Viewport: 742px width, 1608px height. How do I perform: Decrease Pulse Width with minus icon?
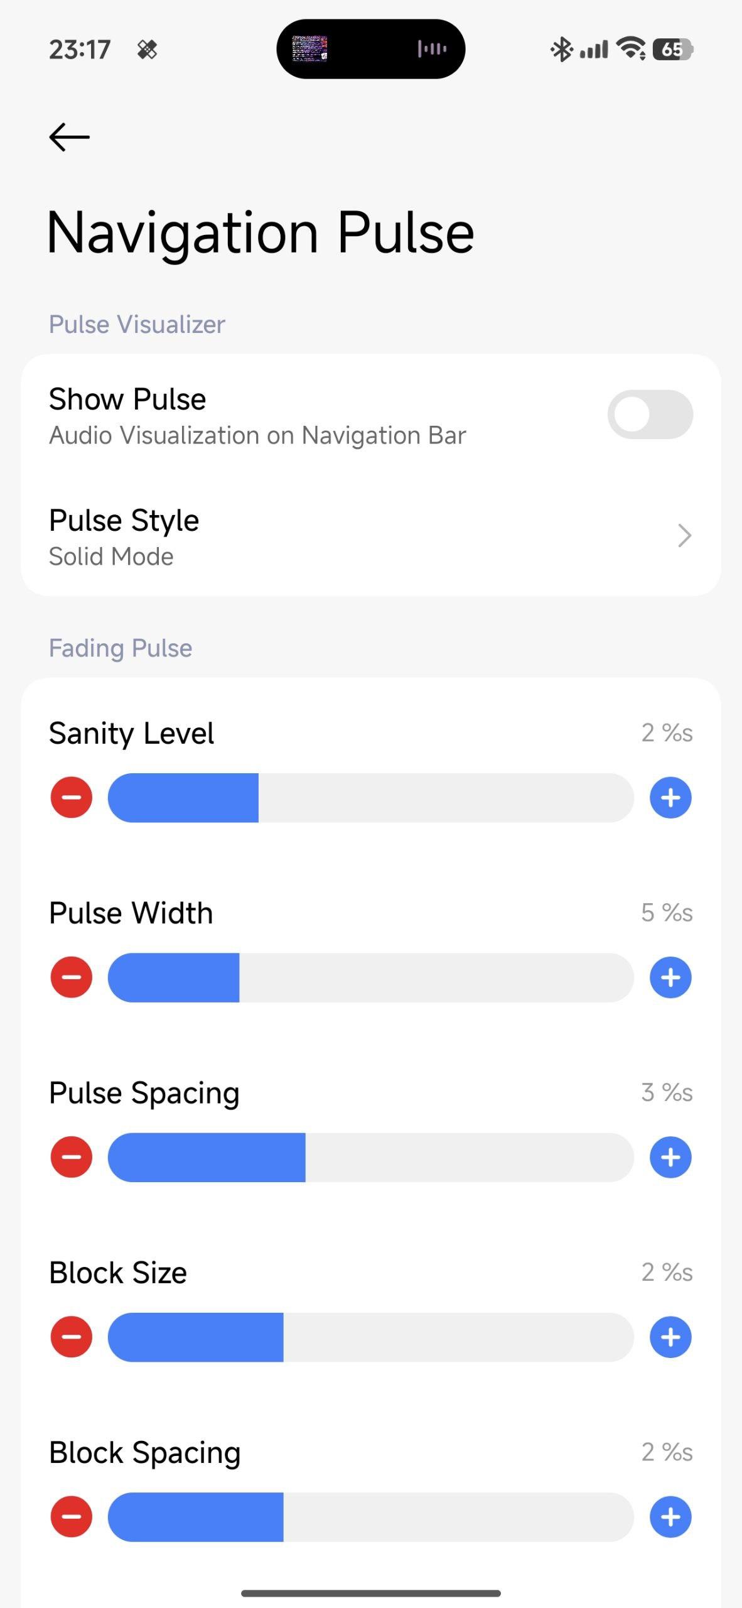72,977
